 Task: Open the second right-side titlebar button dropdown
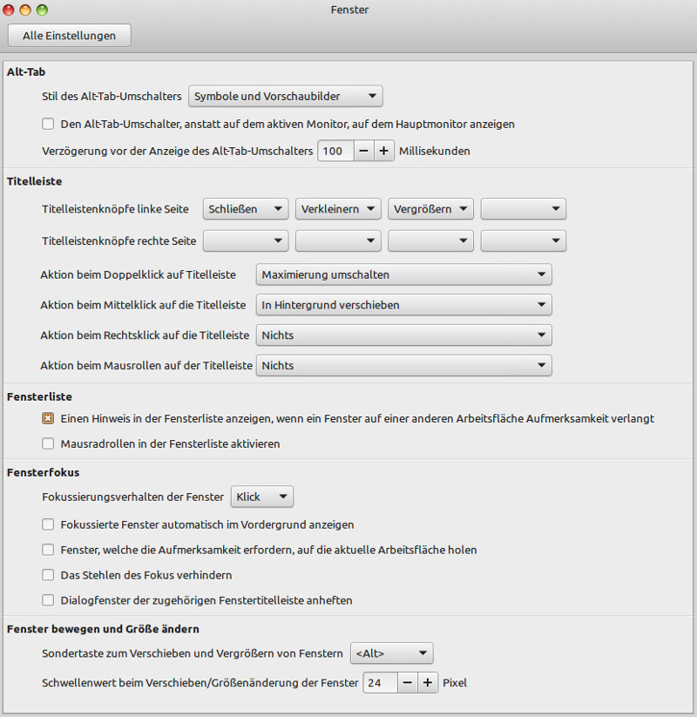pyautogui.click(x=338, y=241)
